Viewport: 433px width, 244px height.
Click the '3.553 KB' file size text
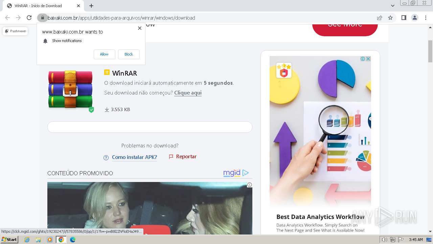pyautogui.click(x=120, y=109)
